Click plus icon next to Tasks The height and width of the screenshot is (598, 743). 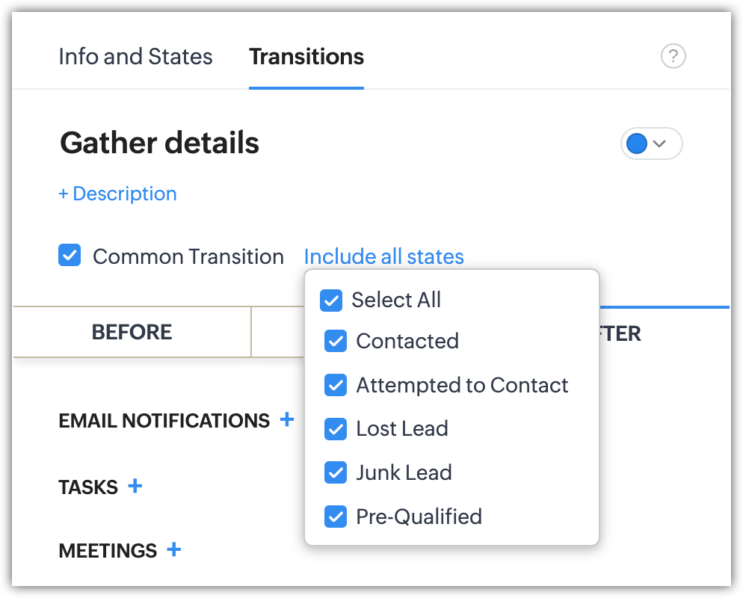[135, 486]
